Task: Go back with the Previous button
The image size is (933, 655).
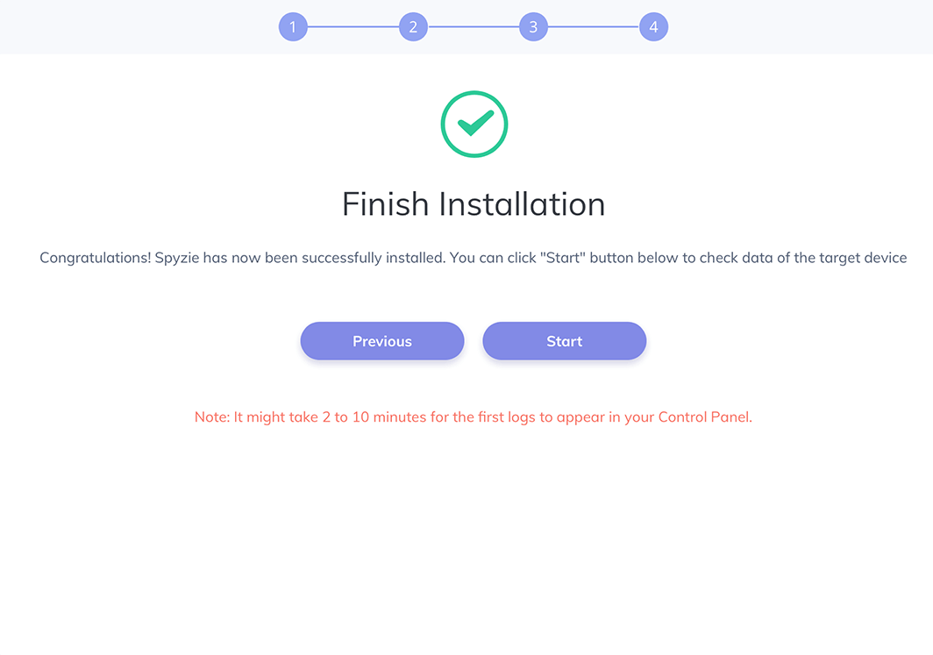Action: pos(382,341)
